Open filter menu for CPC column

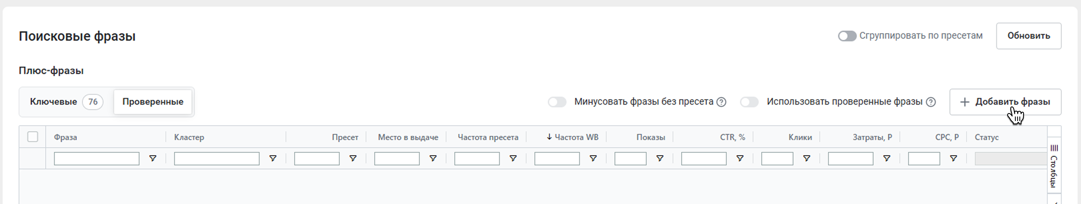954,158
